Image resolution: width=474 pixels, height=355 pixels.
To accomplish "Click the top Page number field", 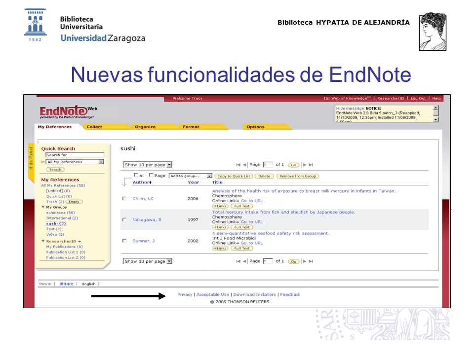I will click(268, 165).
